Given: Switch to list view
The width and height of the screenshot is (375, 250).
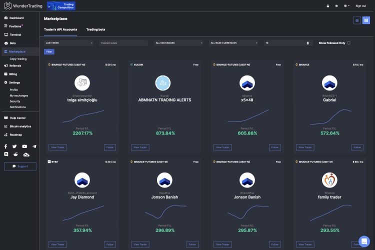Looking at the screenshot, I should click(x=357, y=20).
